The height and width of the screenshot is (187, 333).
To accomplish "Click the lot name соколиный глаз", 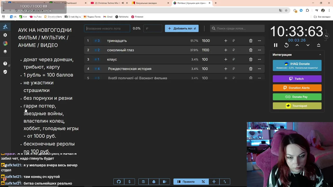I will click(120, 50).
